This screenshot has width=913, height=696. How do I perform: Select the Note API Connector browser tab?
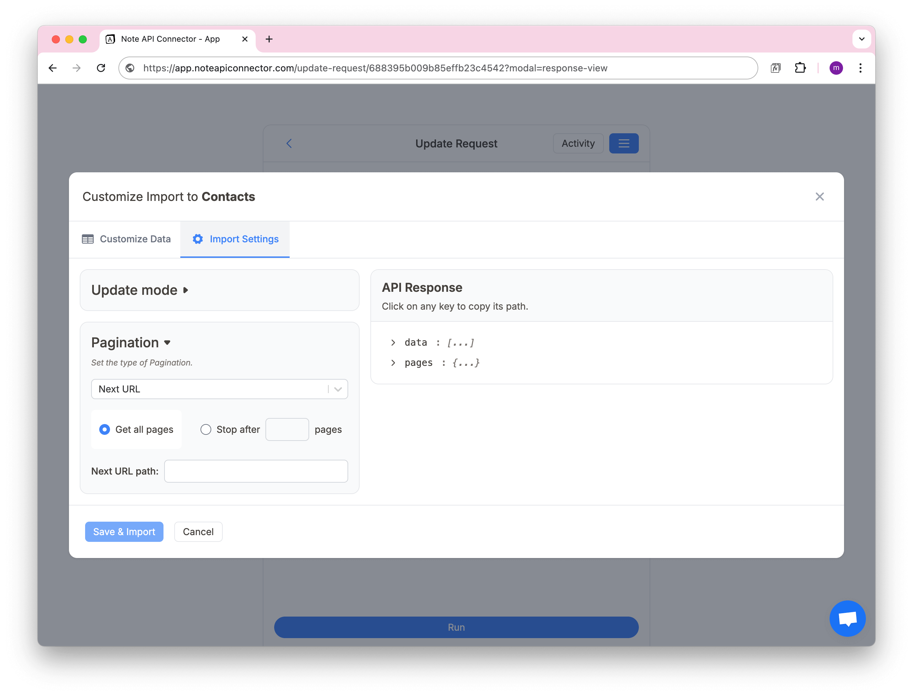pyautogui.click(x=170, y=39)
